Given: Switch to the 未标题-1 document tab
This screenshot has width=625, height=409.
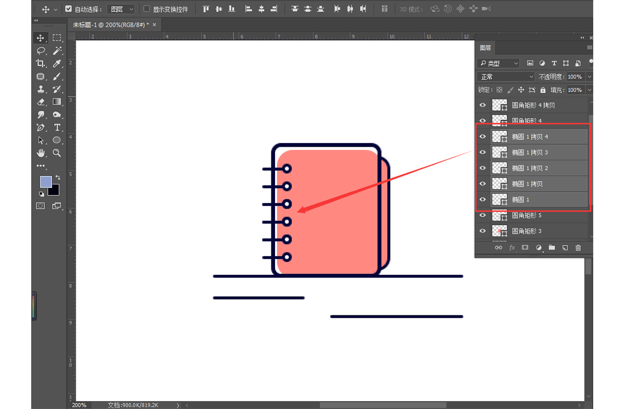Looking at the screenshot, I should [x=110, y=24].
